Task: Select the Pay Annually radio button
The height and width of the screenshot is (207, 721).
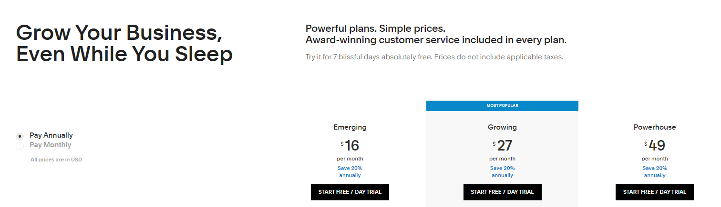Action: coord(20,136)
